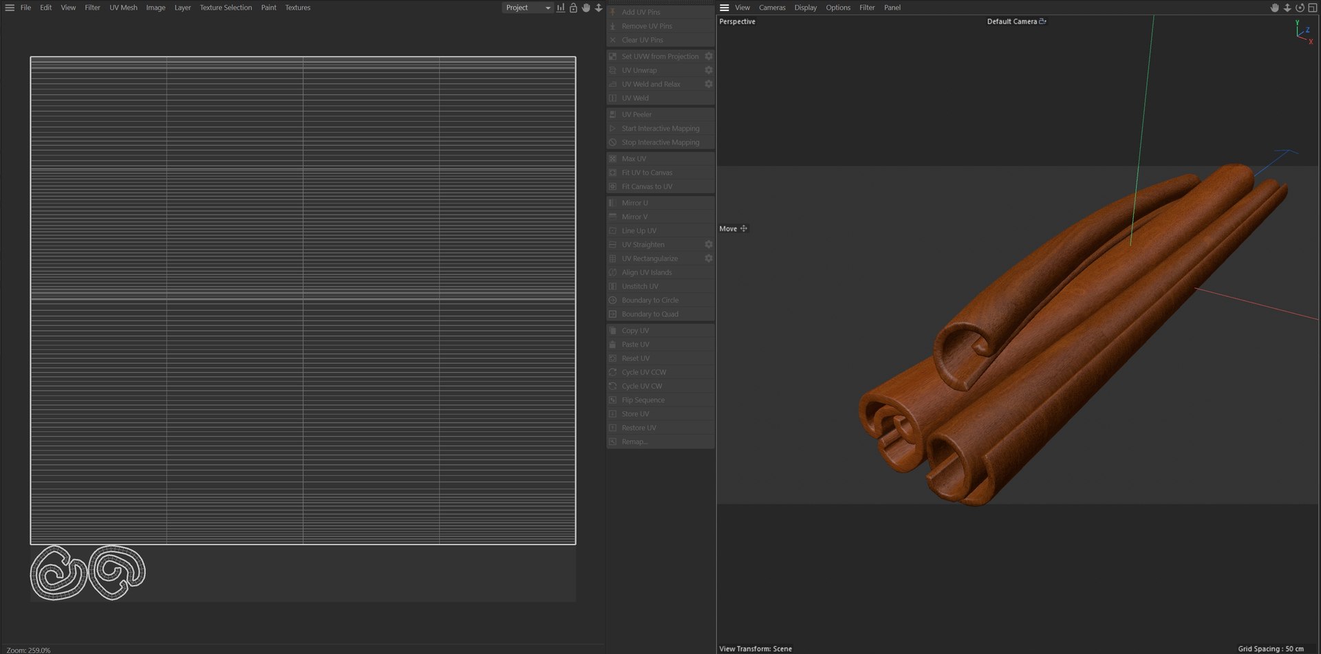1321x654 pixels.
Task: Click the Default Camera label
Action: [x=1011, y=21]
